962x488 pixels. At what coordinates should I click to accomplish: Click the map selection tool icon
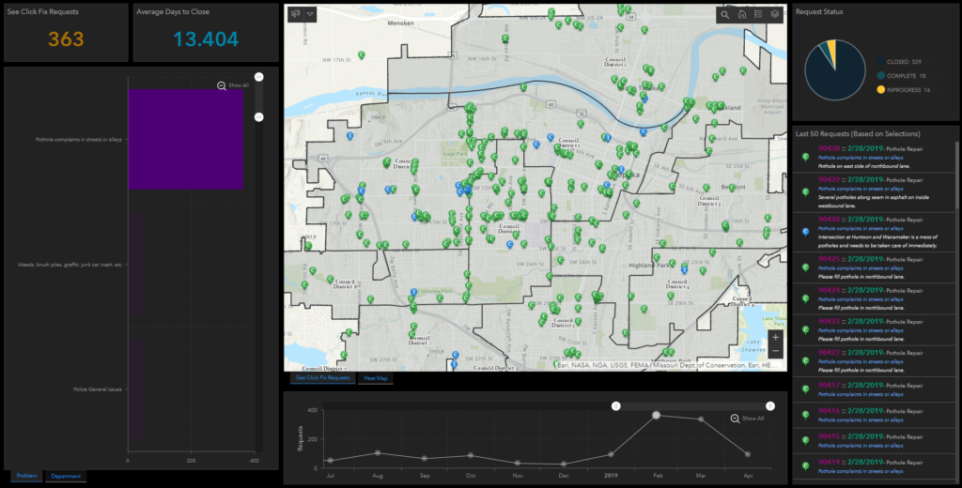click(x=296, y=15)
